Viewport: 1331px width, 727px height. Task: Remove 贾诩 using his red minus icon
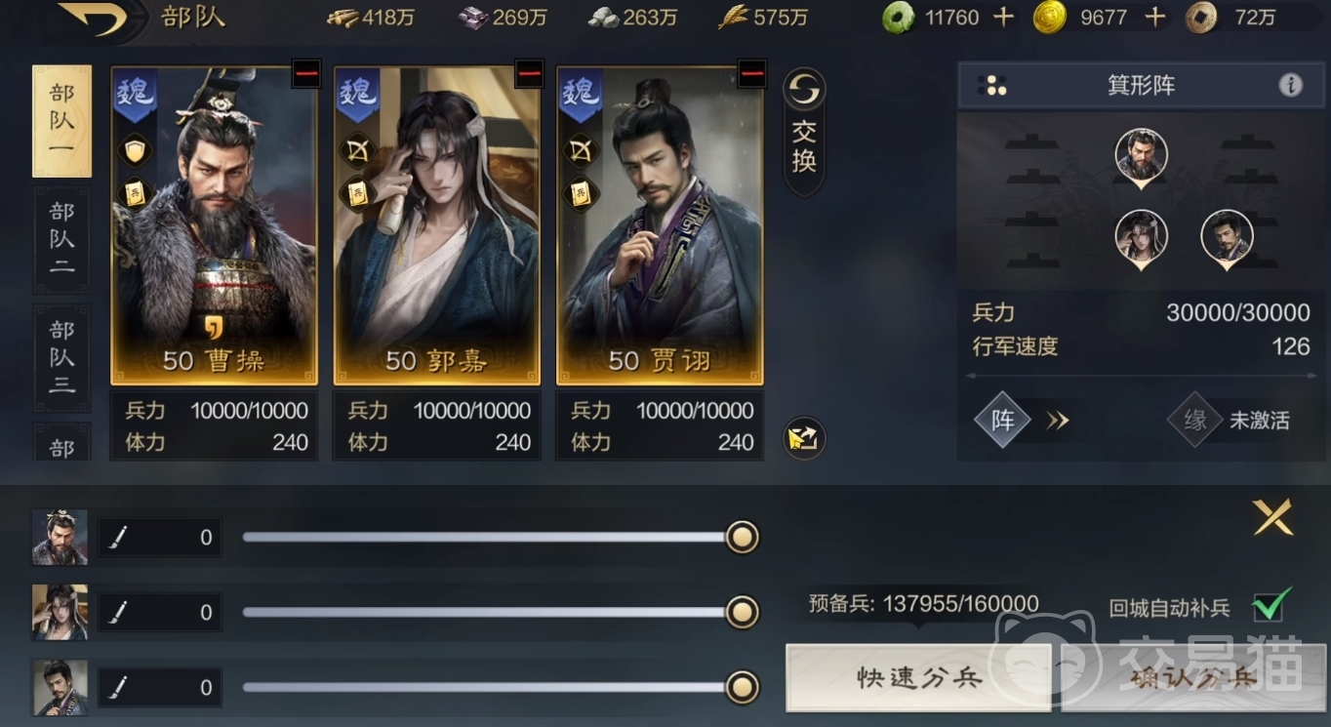[x=752, y=73]
